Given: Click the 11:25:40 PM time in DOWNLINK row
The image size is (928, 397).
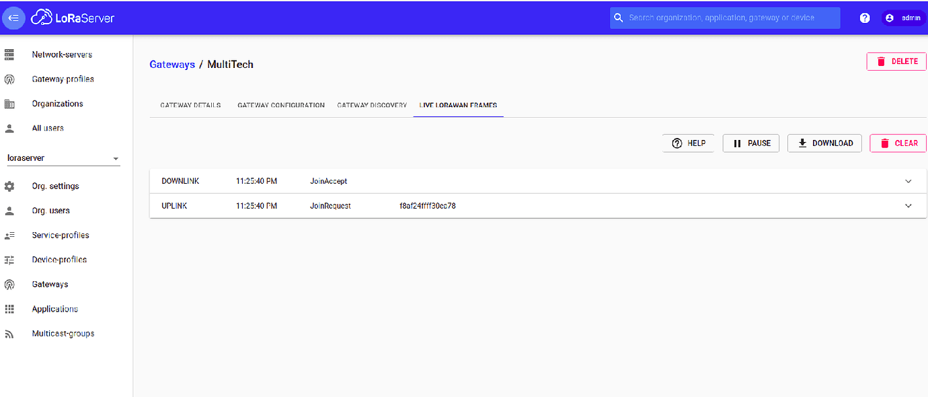Looking at the screenshot, I should point(256,182).
